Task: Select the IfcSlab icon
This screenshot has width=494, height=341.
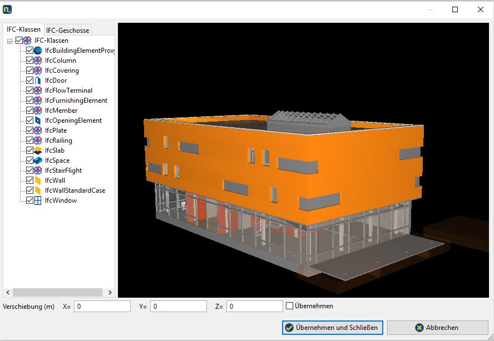Action: (37, 151)
